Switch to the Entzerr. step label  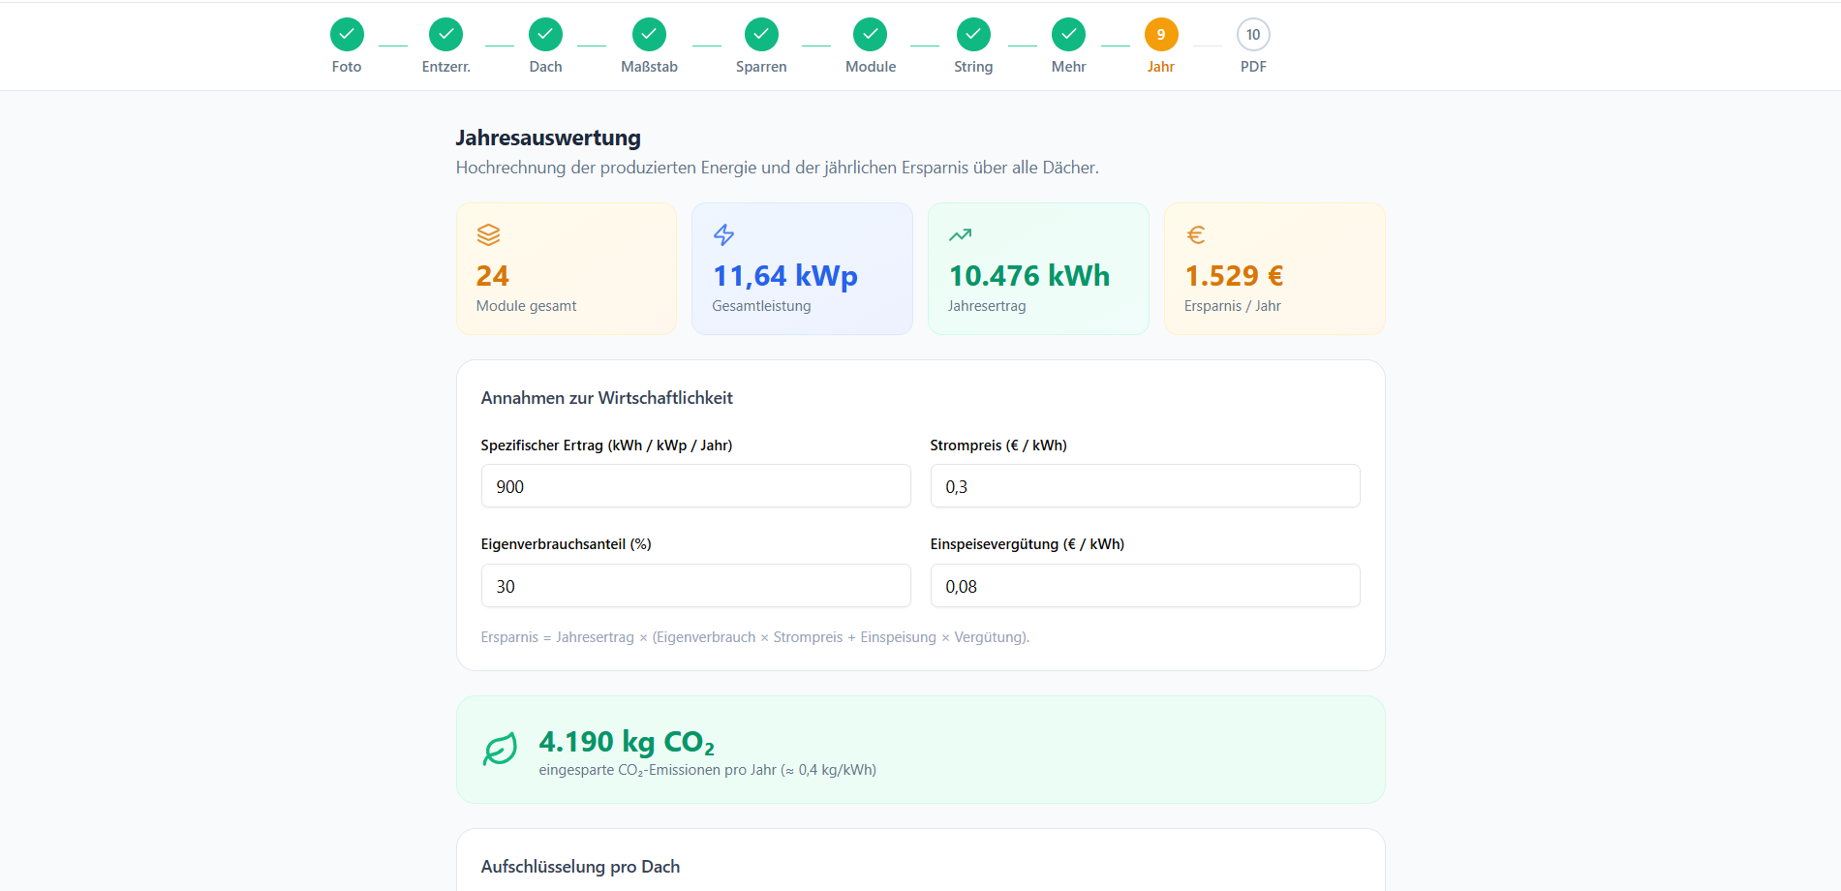pyautogui.click(x=446, y=67)
